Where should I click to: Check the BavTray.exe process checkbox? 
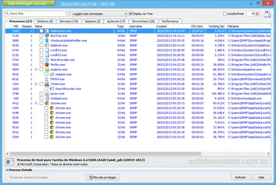(x=41, y=36)
